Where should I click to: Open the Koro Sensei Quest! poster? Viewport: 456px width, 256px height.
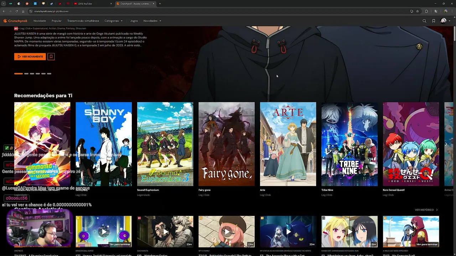[411, 144]
